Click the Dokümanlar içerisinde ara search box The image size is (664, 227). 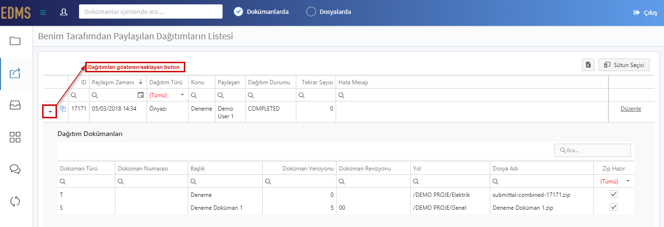pos(151,11)
